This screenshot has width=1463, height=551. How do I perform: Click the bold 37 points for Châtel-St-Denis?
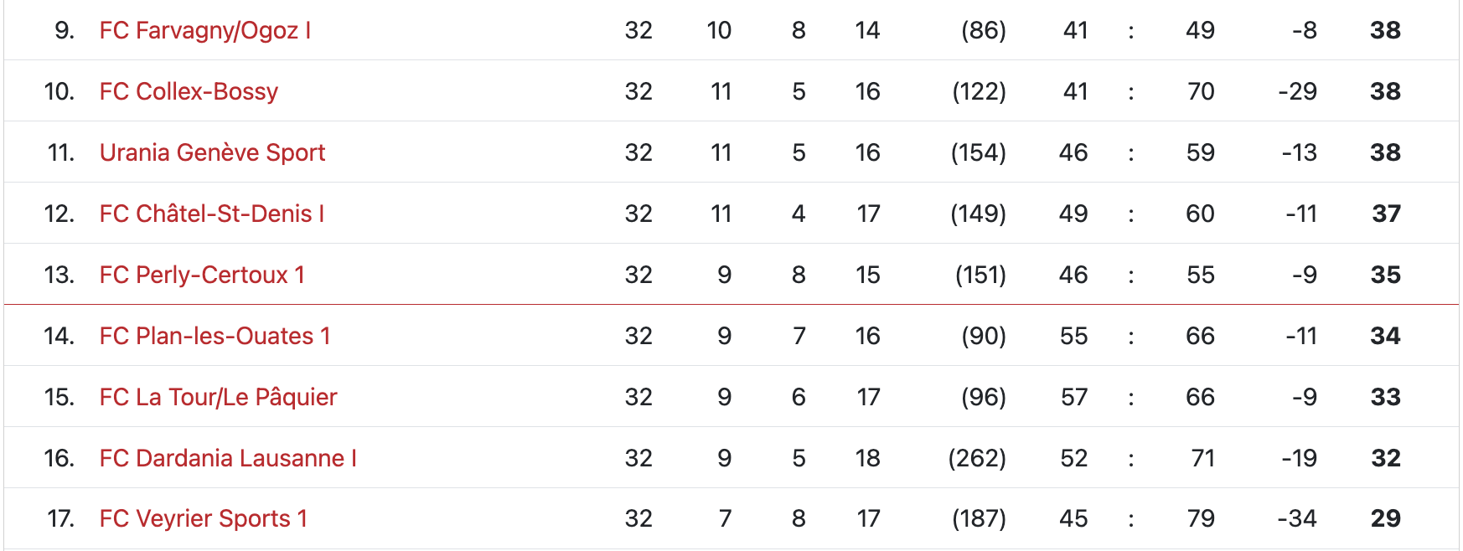coord(1386,214)
